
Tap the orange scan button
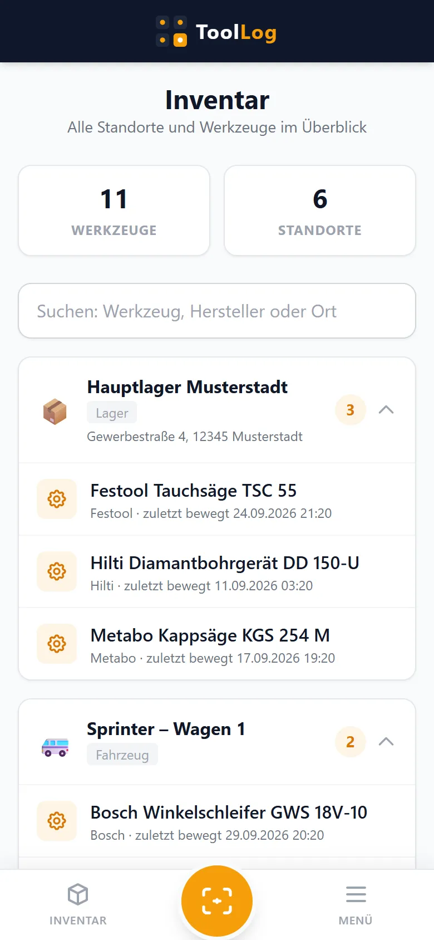[217, 900]
